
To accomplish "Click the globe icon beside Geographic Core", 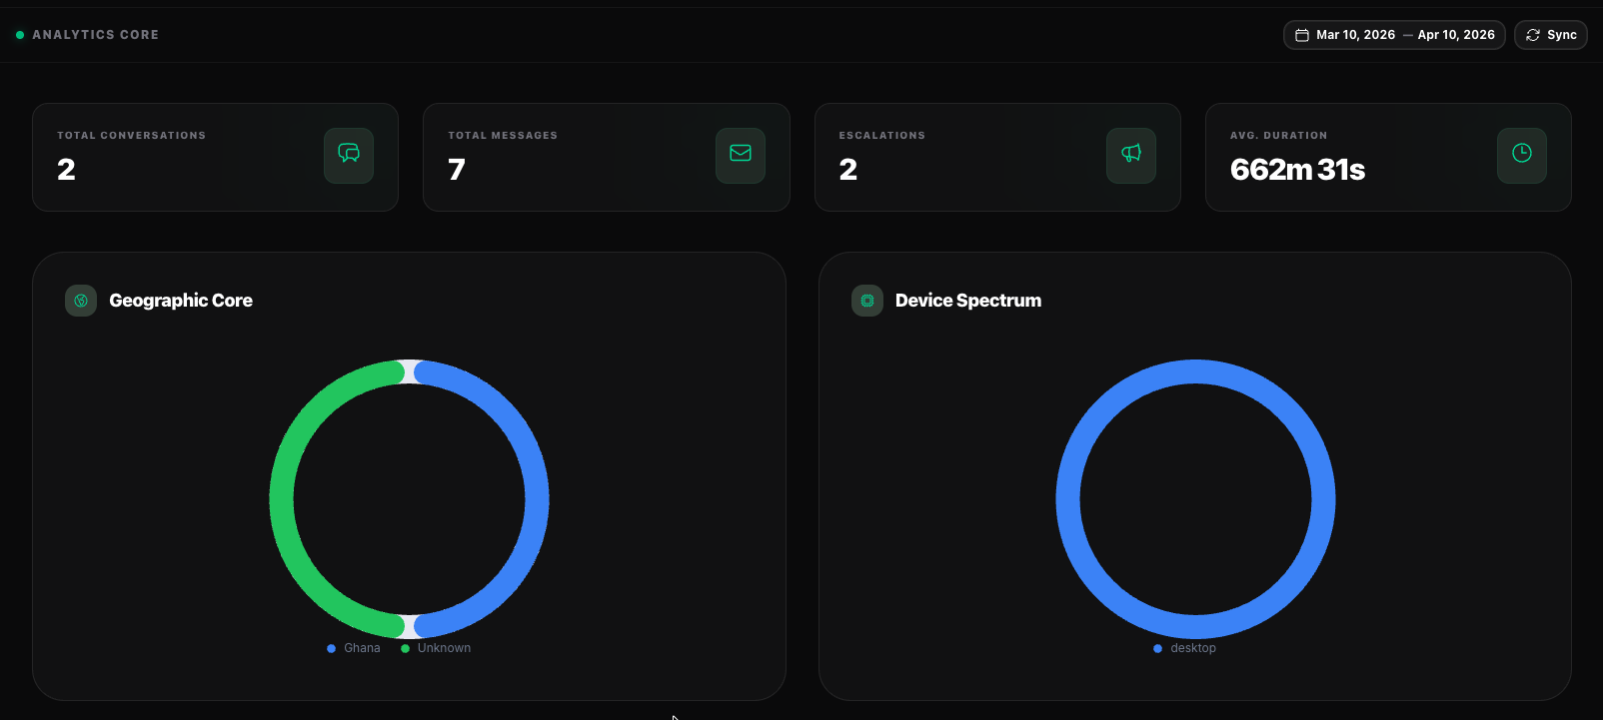I will point(81,301).
